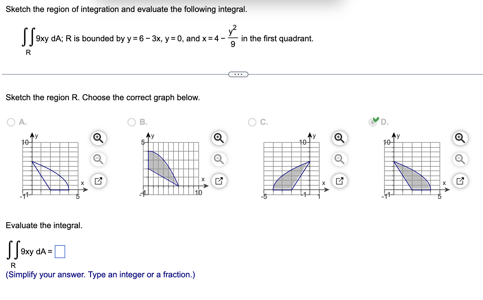This screenshot has width=483, height=300.
Task: Select answer choice B radio button
Action: pyautogui.click(x=131, y=122)
